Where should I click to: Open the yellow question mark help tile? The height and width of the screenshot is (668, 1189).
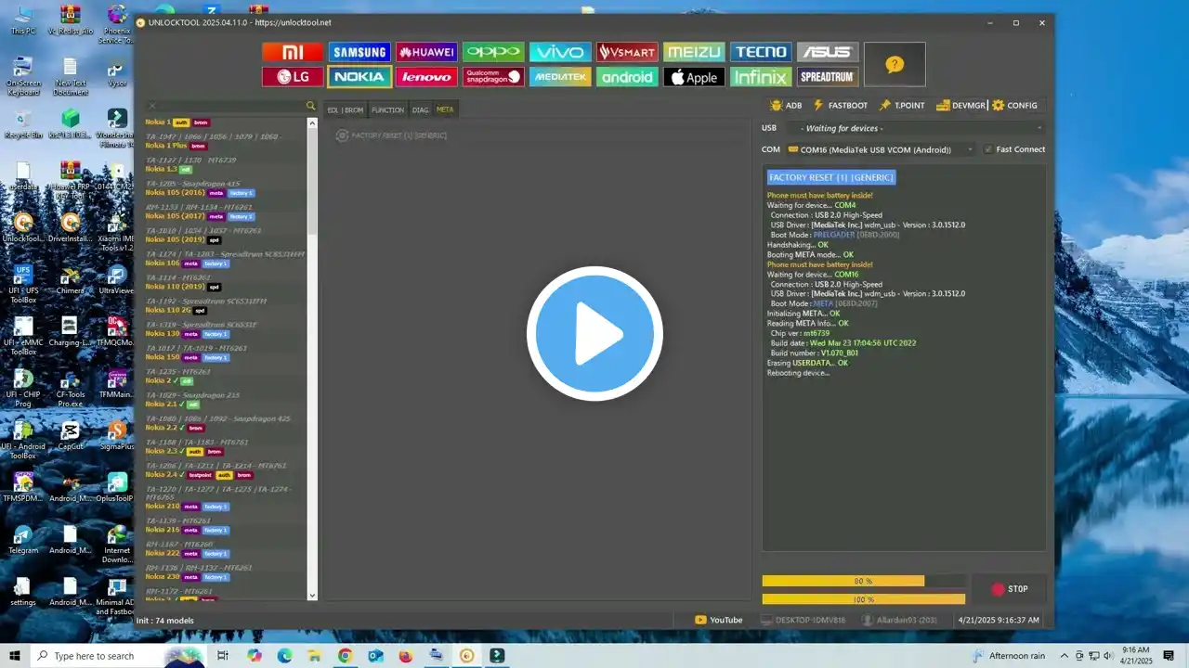895,64
